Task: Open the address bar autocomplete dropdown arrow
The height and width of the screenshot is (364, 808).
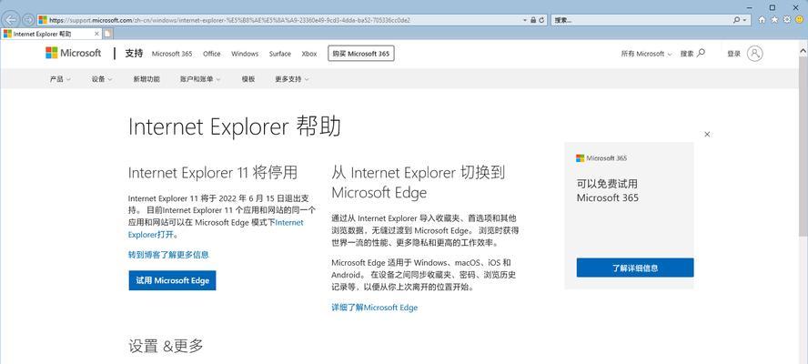Action: click(x=525, y=20)
